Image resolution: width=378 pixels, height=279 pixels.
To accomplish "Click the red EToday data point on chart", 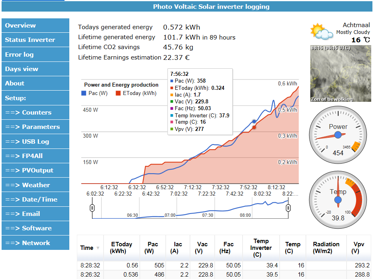I will coord(254,127).
